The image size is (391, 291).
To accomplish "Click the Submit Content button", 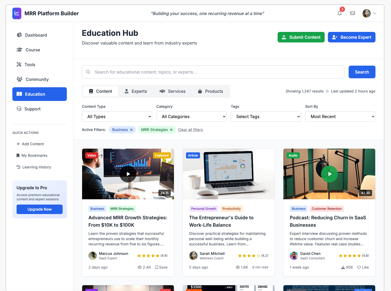I will [301, 37].
